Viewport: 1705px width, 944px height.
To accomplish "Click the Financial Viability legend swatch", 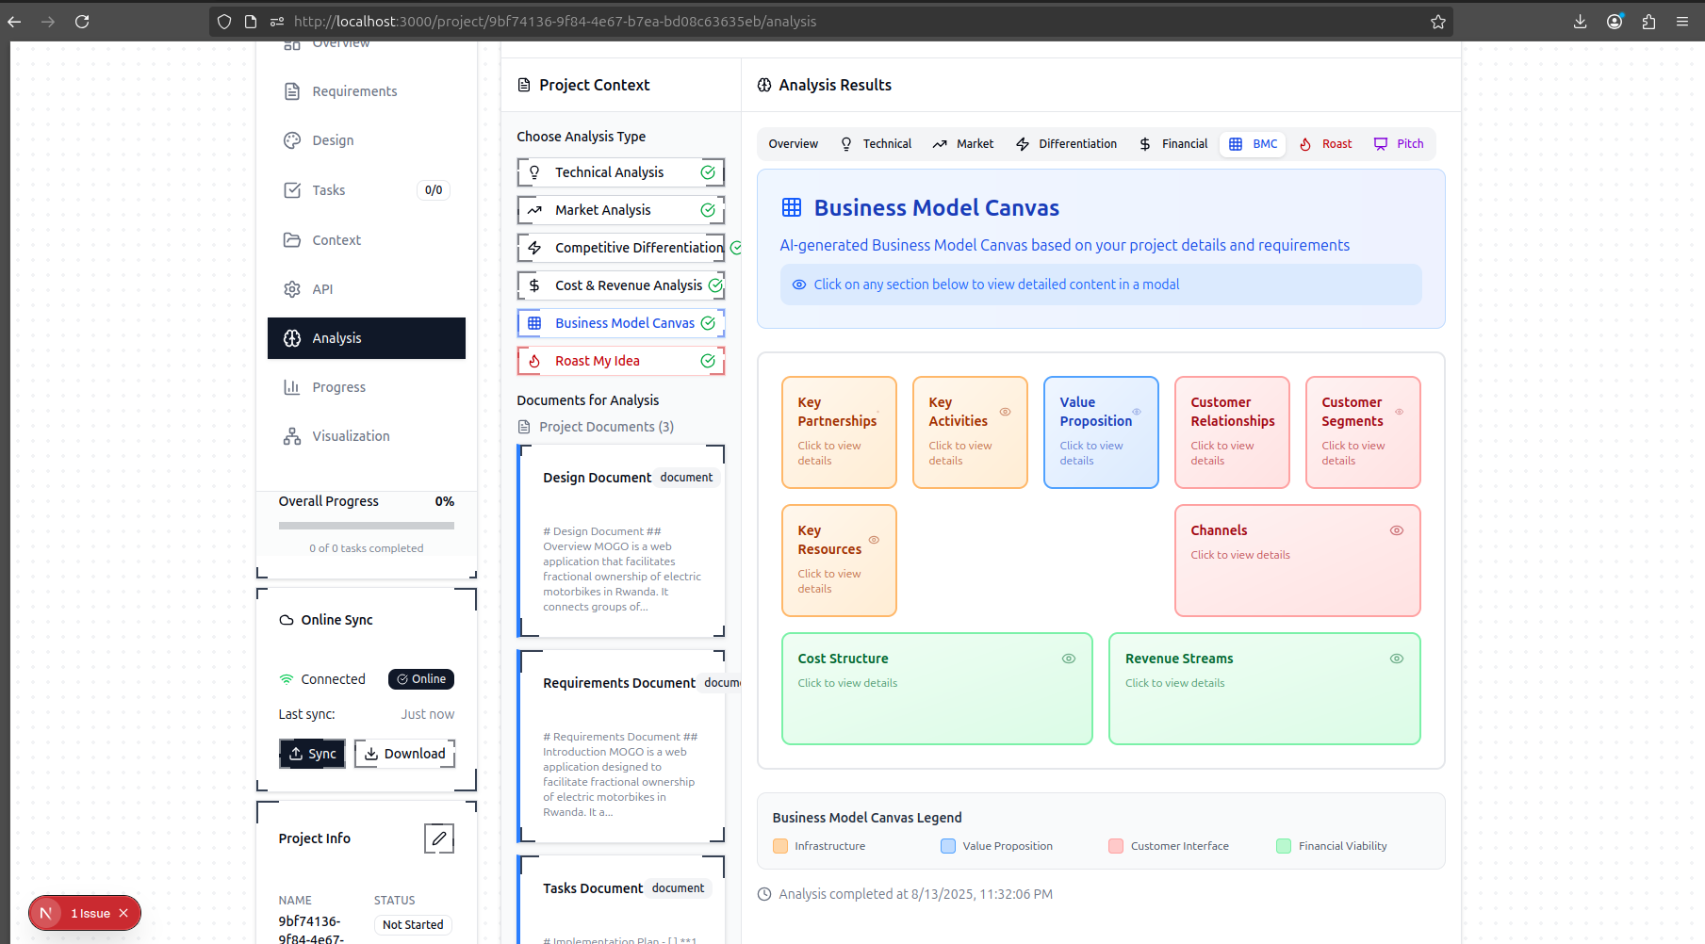I will click(1284, 846).
